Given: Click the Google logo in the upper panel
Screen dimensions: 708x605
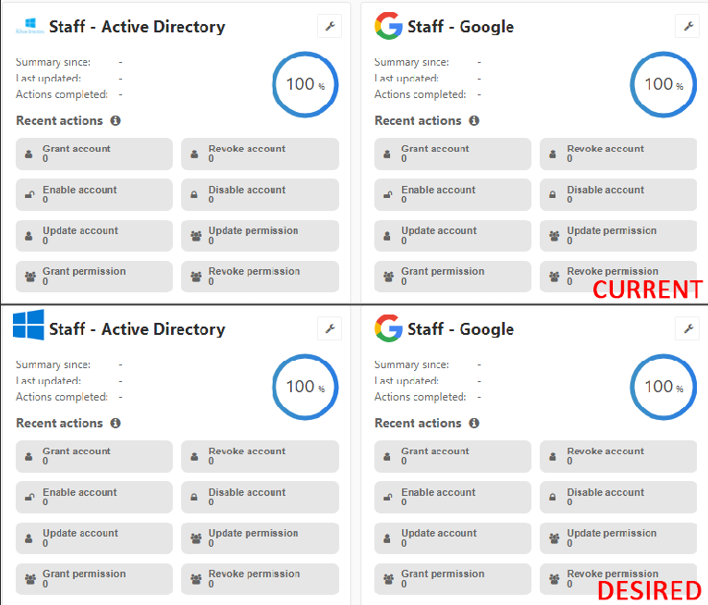Looking at the screenshot, I should 388,26.
